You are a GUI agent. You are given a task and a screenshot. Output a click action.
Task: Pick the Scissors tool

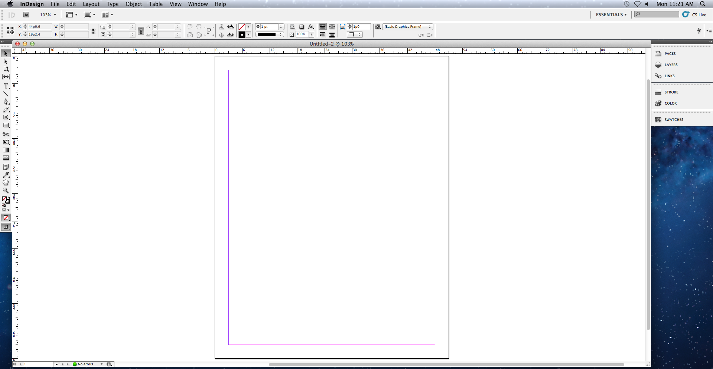[6, 134]
